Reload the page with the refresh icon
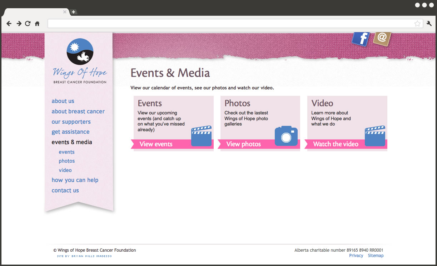The image size is (437, 266). pyautogui.click(x=28, y=24)
